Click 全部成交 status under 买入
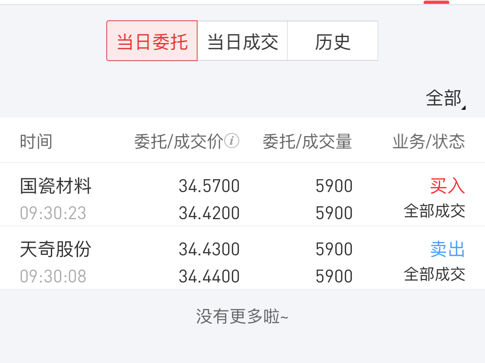 (x=435, y=211)
